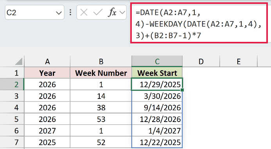Select empty cell D2

[x=201, y=84]
